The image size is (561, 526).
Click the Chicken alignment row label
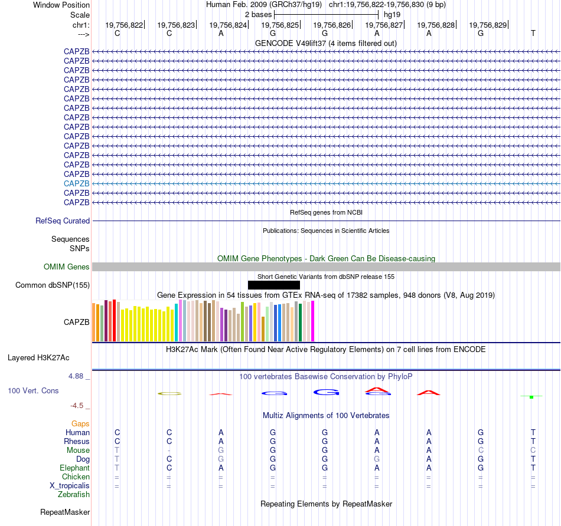coord(76,476)
